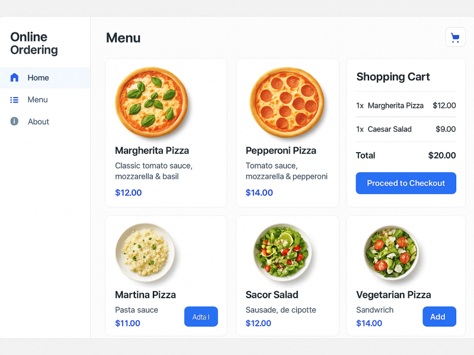Open the shopping cart icon
The height and width of the screenshot is (355, 474).
click(x=455, y=37)
